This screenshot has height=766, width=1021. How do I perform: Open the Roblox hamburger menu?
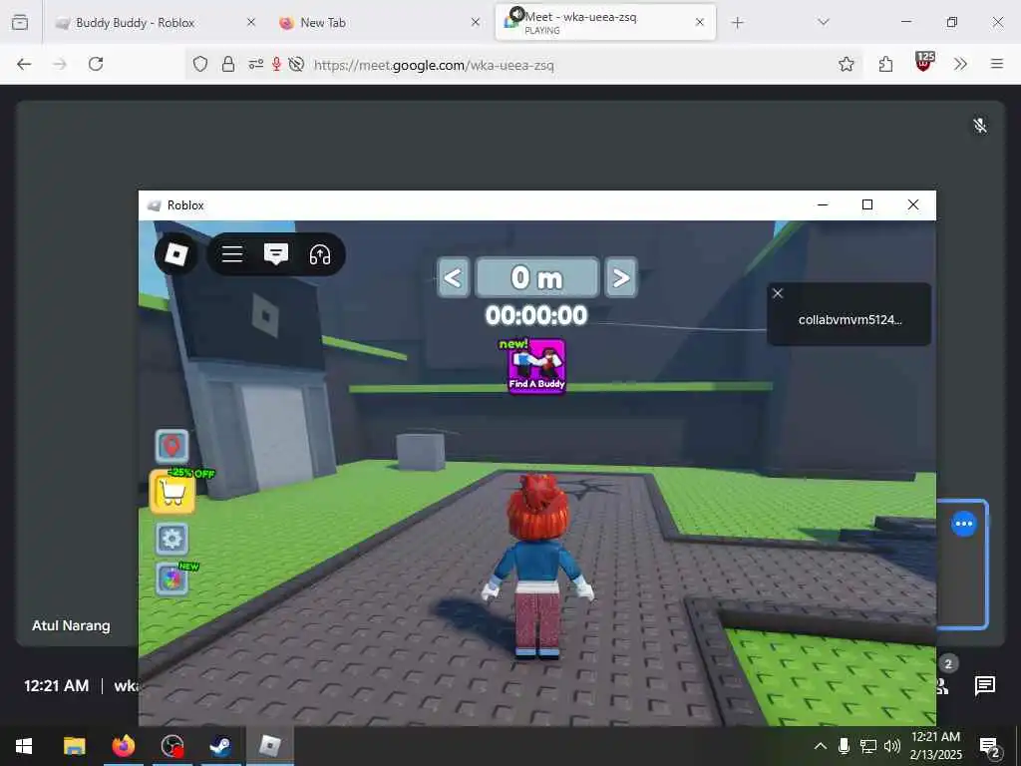coord(231,254)
